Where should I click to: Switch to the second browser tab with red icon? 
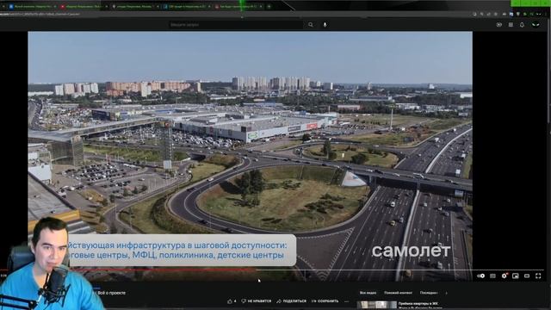point(83,6)
